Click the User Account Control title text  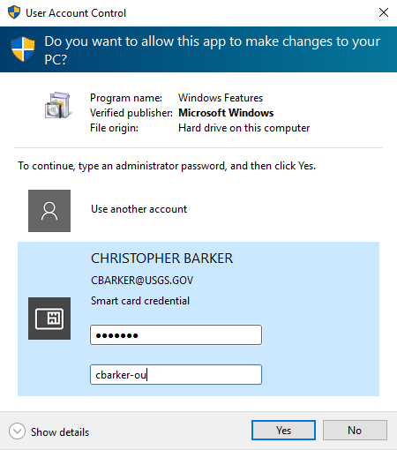(76, 13)
